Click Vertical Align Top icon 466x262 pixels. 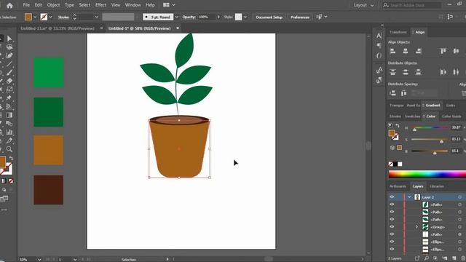point(443,51)
